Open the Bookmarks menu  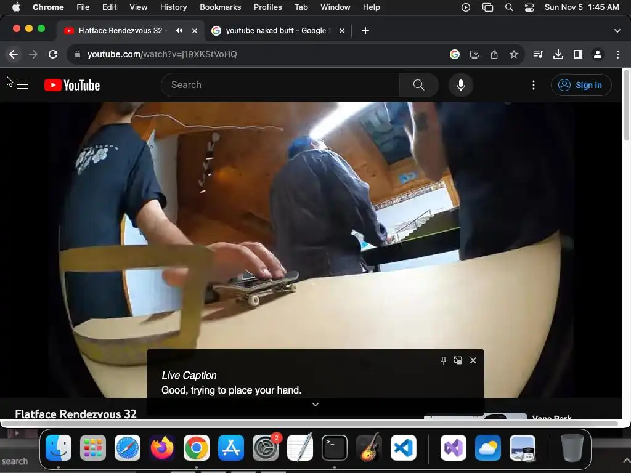coord(220,7)
